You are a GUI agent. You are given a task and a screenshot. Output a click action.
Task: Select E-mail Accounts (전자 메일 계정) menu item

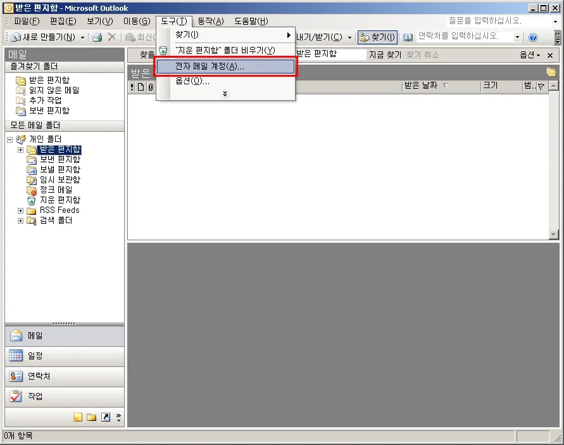pos(225,67)
